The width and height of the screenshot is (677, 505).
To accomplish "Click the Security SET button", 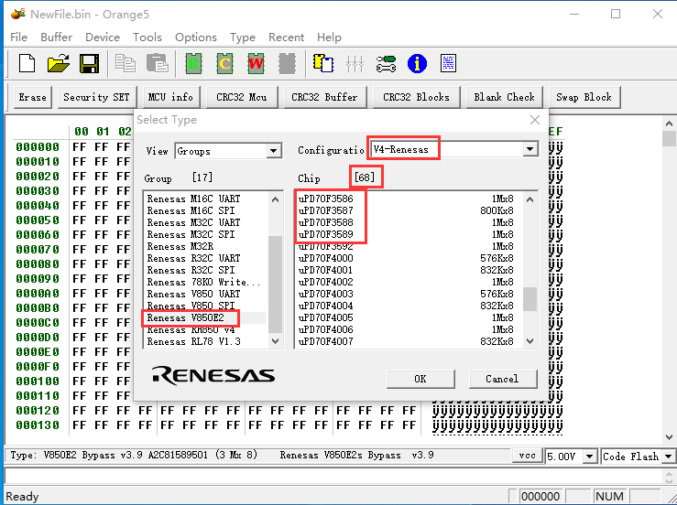I will [97, 98].
